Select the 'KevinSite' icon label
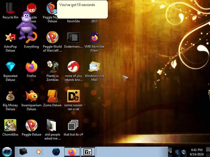The height and width of the screenshot is (157, 210). pyautogui.click(x=73, y=21)
